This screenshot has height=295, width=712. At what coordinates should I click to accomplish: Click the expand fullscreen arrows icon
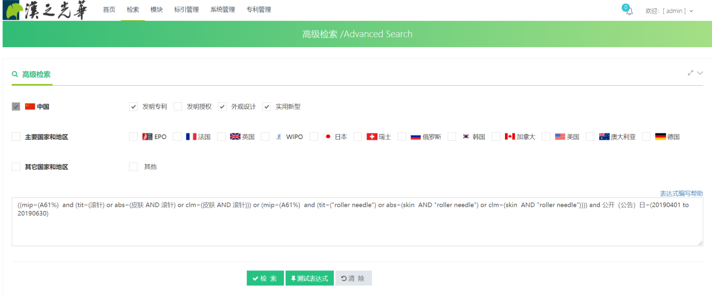pyautogui.click(x=691, y=73)
